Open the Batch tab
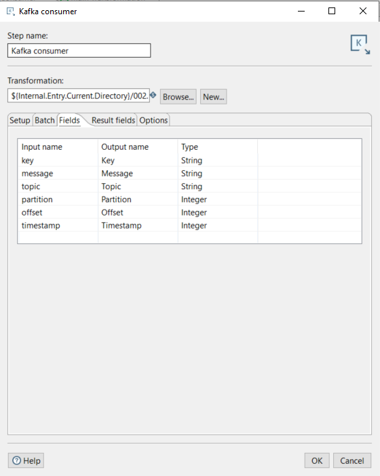The image size is (380, 476). pyautogui.click(x=45, y=120)
